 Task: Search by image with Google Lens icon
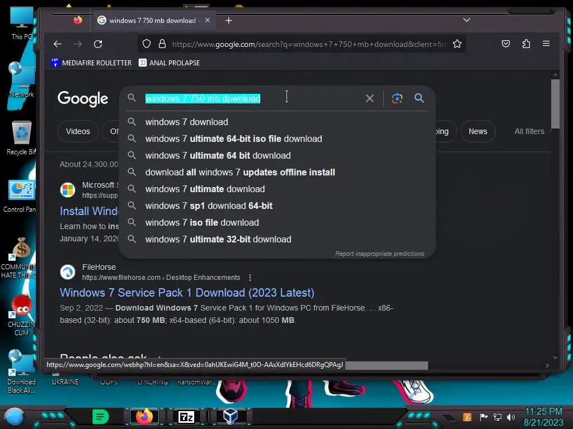coord(397,98)
